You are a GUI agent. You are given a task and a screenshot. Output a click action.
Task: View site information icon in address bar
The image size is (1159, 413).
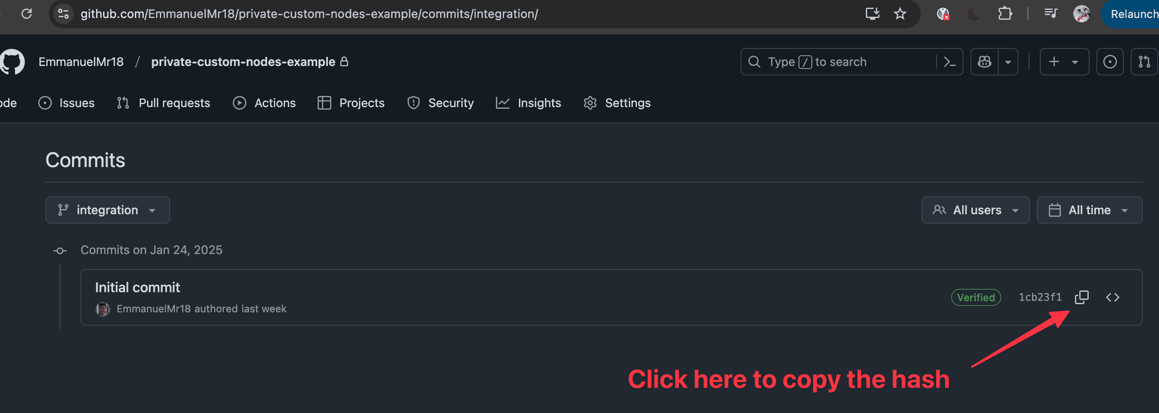point(63,13)
